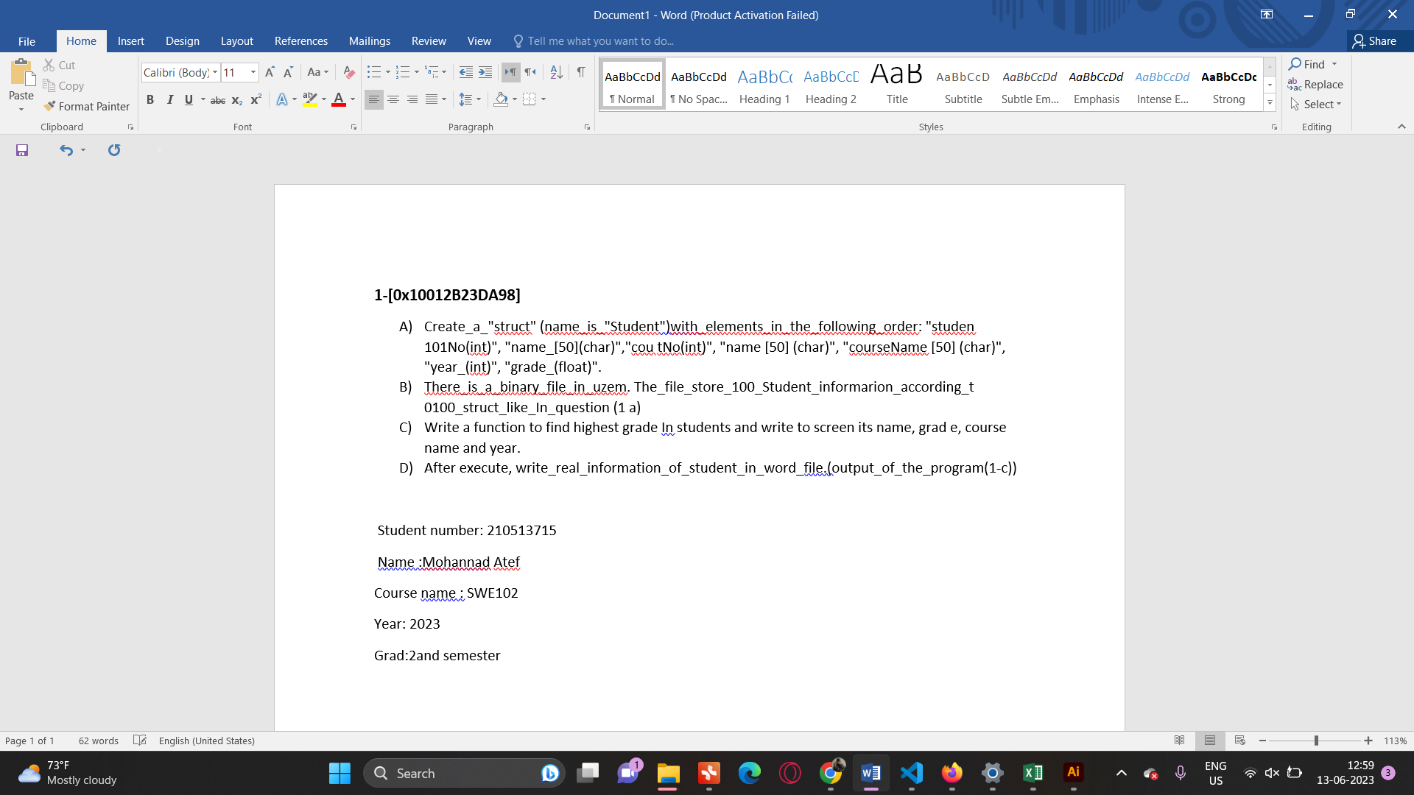Screen dimensions: 1414x795
Task: Open the font size dropdown
Action: [253, 72]
